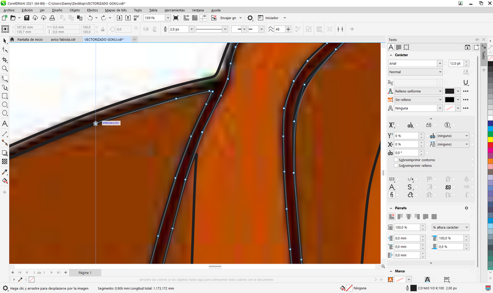Select the Pick tool in the toolbox
This screenshot has height=293, width=493.
(5, 41)
